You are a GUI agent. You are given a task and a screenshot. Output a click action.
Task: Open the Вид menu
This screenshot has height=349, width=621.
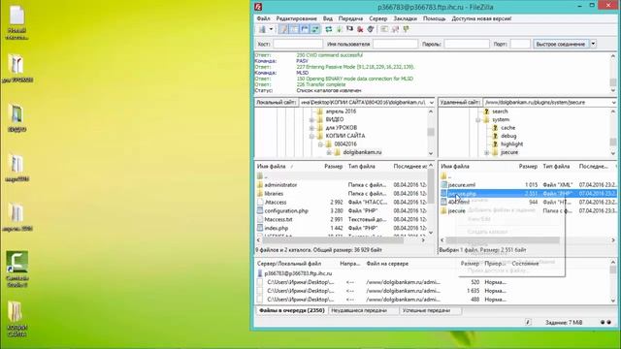coord(328,18)
